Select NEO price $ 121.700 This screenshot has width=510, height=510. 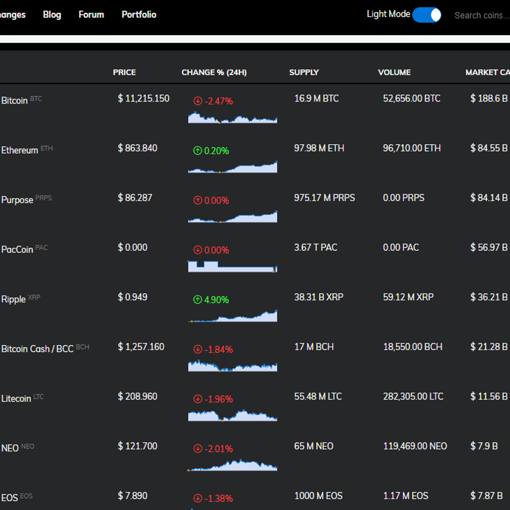click(x=138, y=446)
